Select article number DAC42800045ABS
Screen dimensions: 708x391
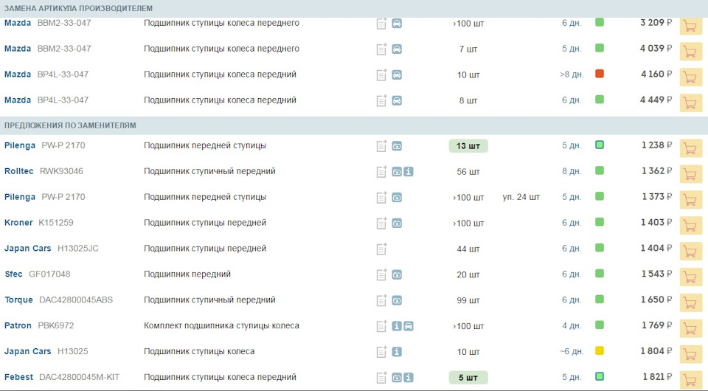(76, 300)
